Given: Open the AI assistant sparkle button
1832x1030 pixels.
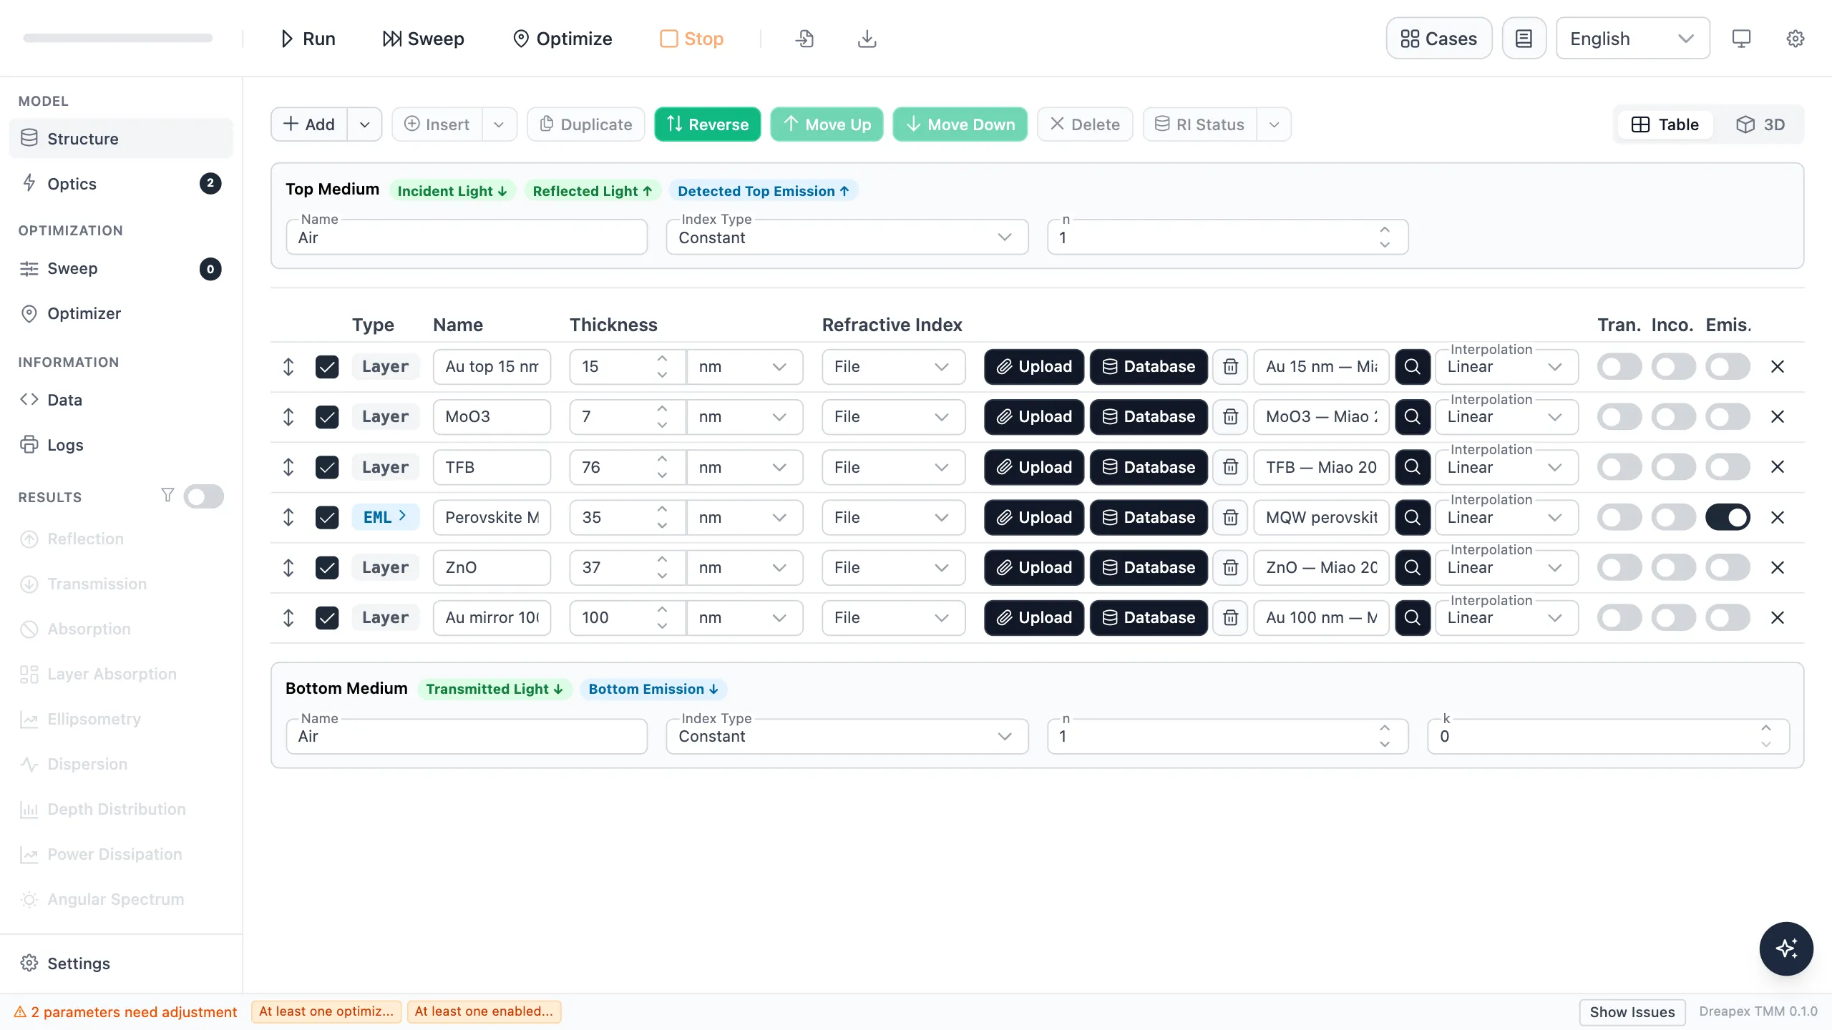Looking at the screenshot, I should coord(1786,948).
